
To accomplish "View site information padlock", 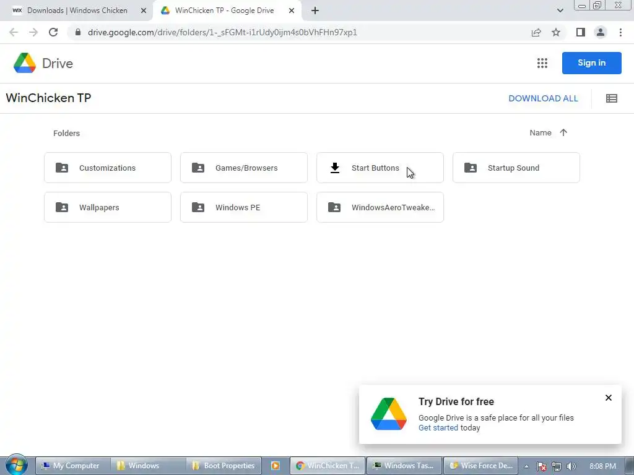I will (x=78, y=32).
